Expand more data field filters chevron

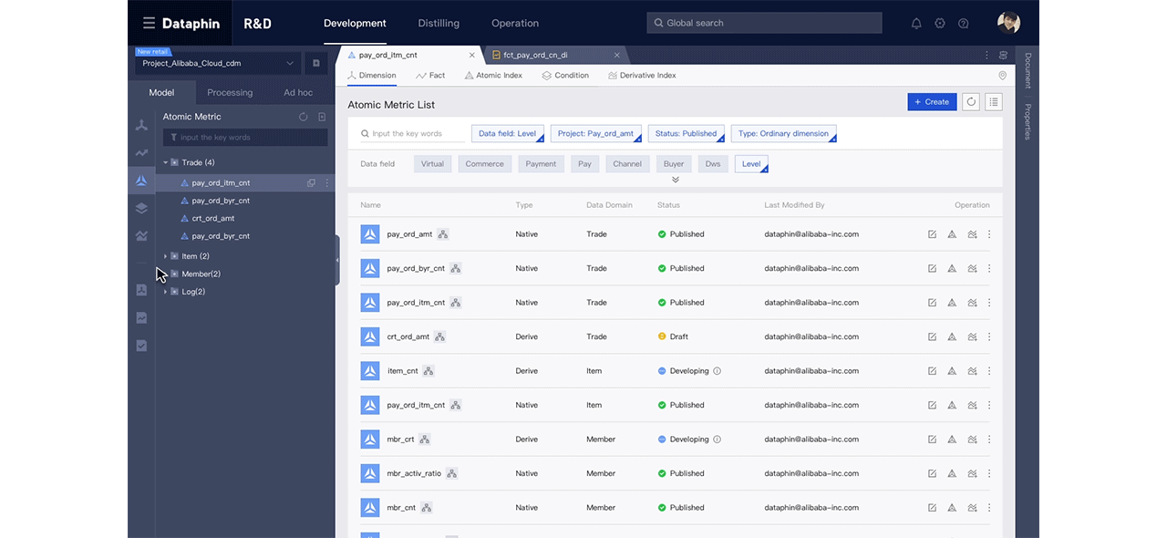pyautogui.click(x=675, y=180)
